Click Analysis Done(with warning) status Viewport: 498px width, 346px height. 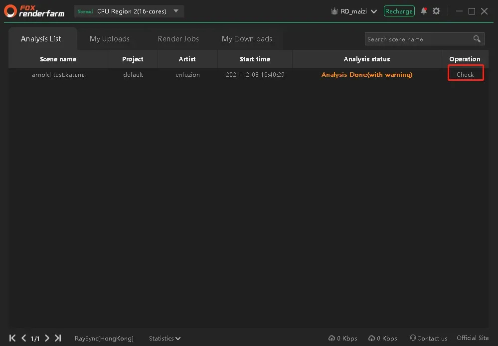point(367,75)
